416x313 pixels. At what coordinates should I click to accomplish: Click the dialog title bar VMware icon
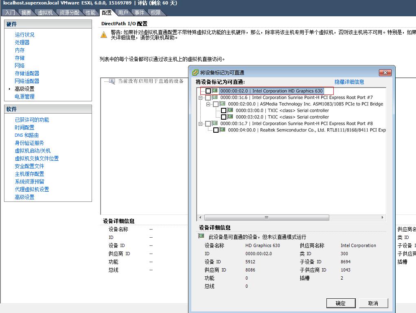pyautogui.click(x=195, y=72)
